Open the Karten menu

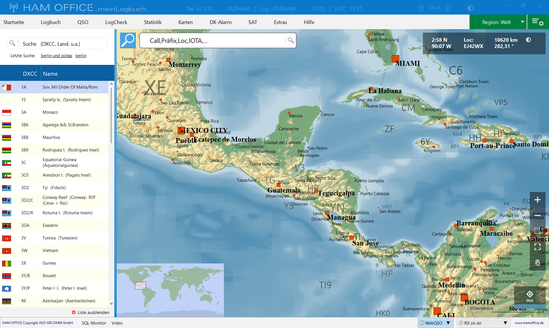point(186,22)
